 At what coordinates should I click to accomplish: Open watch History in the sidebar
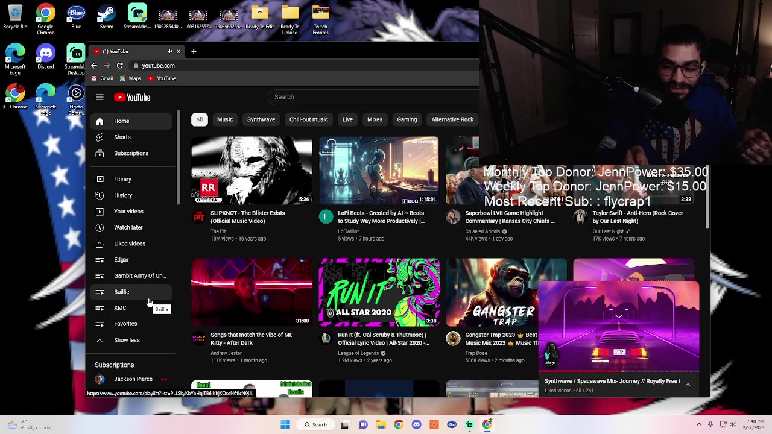pyautogui.click(x=131, y=195)
